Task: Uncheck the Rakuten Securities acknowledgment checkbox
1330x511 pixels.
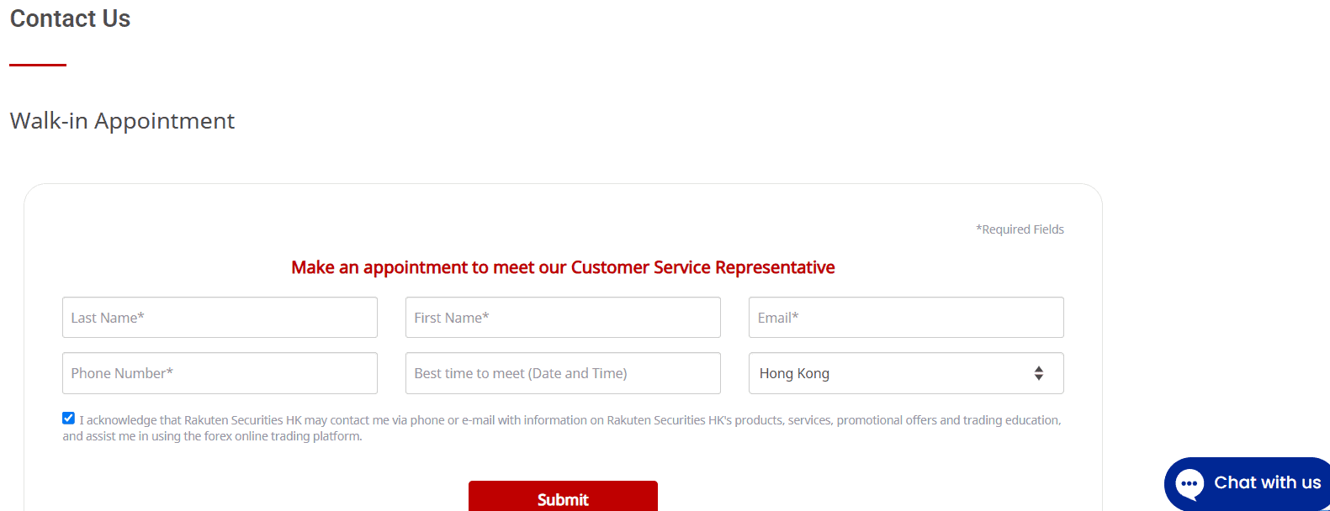Action: (x=68, y=417)
